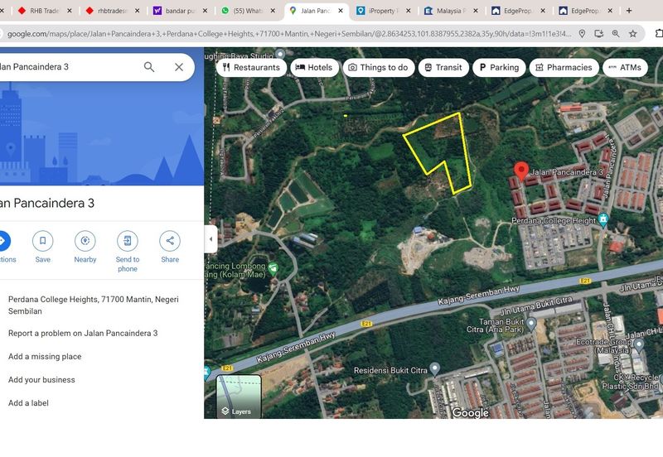Click the browser address bar URL
The height and width of the screenshot is (457, 663).
[x=289, y=34]
